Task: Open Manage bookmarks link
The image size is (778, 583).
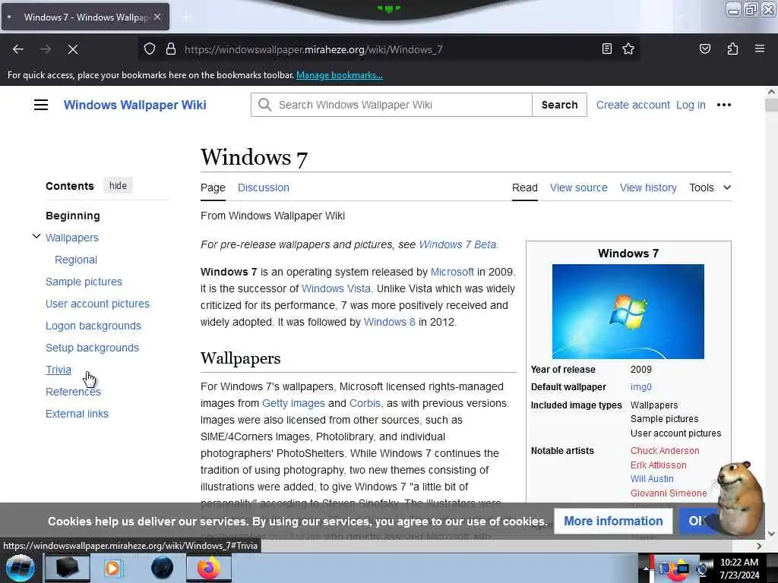Action: [x=340, y=75]
